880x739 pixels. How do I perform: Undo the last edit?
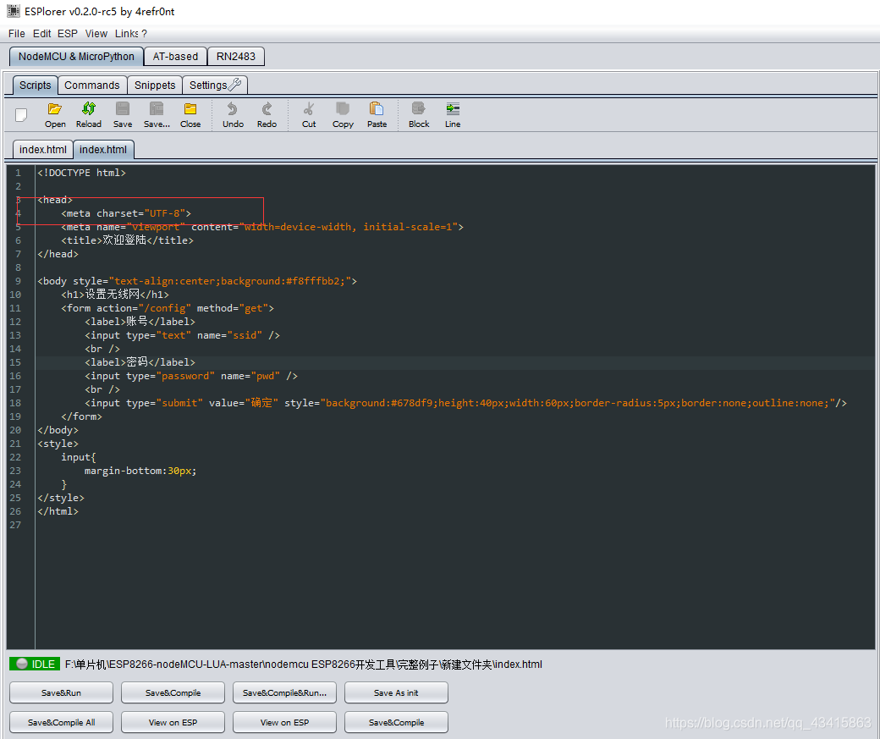point(232,114)
